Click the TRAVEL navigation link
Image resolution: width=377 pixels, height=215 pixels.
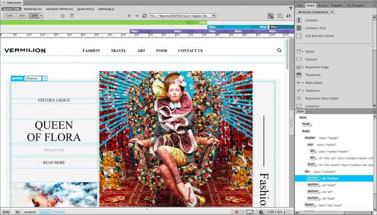[x=119, y=51]
